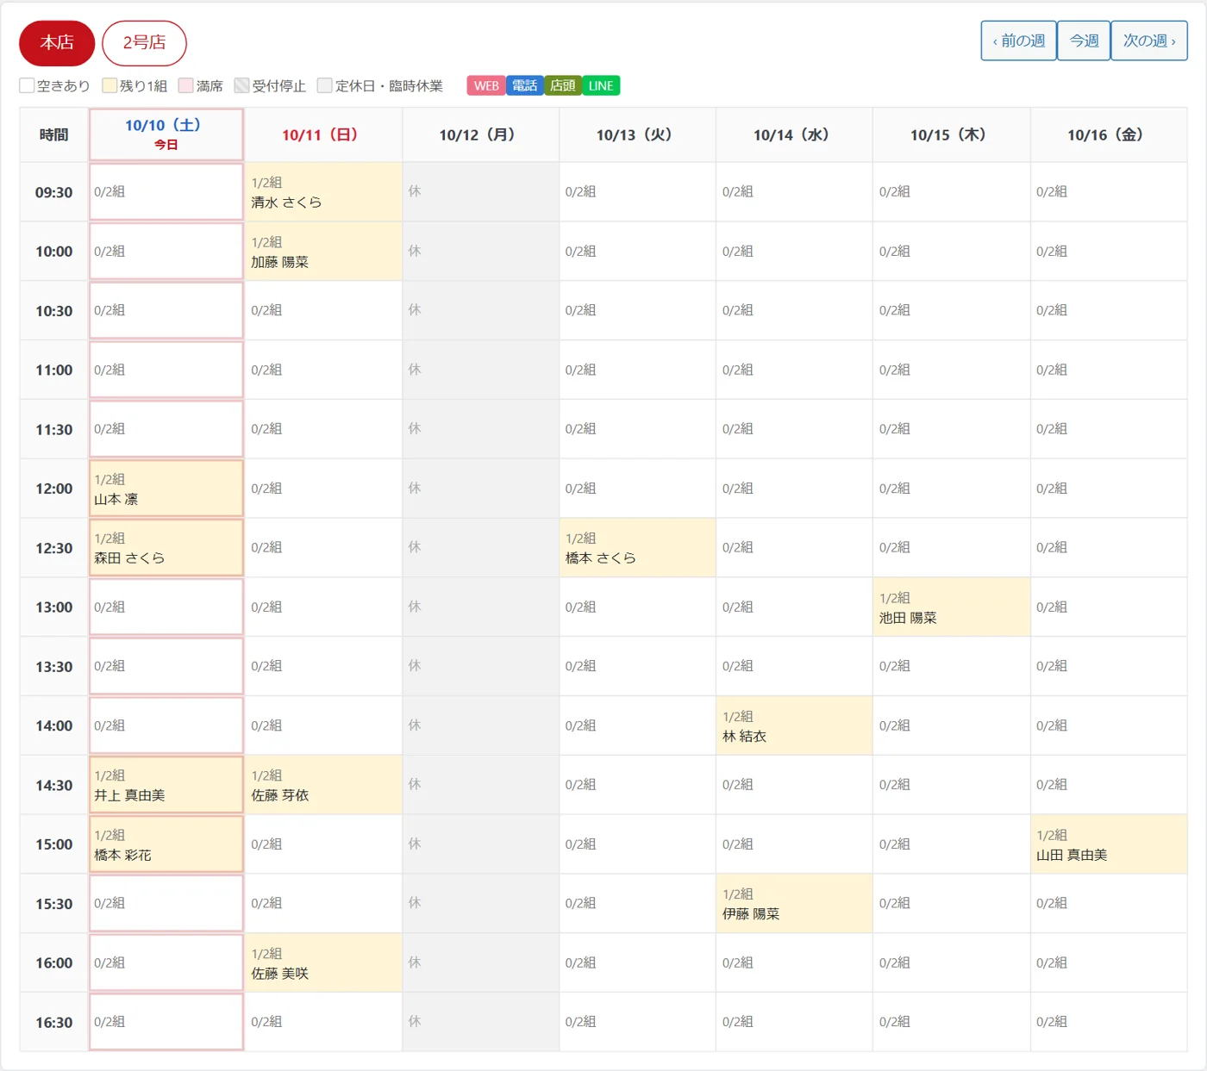The height and width of the screenshot is (1071, 1207).
Task: Switch to the 2号店 store tab
Action: tap(144, 43)
